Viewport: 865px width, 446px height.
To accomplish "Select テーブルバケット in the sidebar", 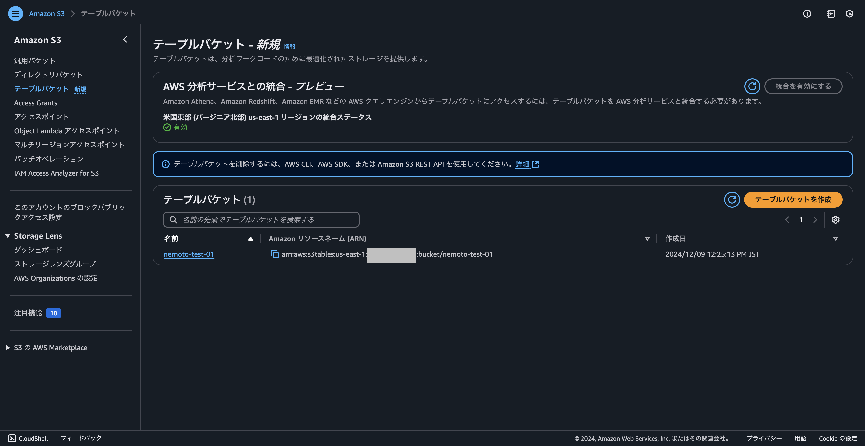I will (41, 89).
